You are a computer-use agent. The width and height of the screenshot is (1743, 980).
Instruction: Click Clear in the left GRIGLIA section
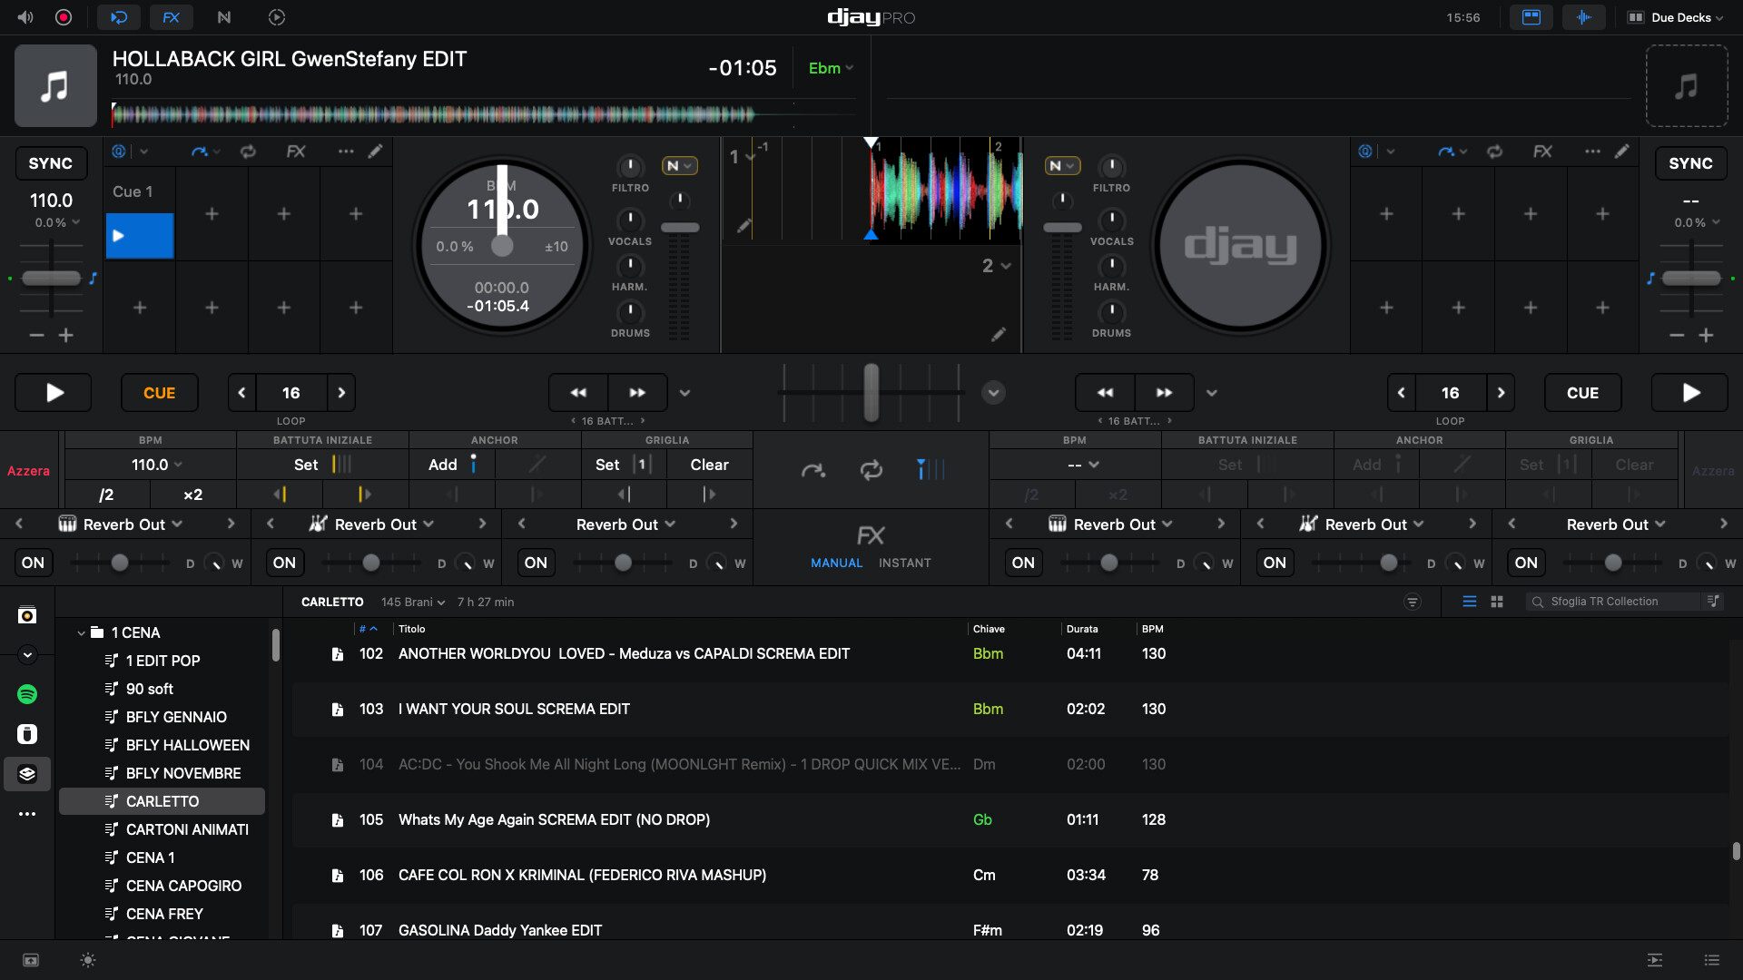(709, 465)
